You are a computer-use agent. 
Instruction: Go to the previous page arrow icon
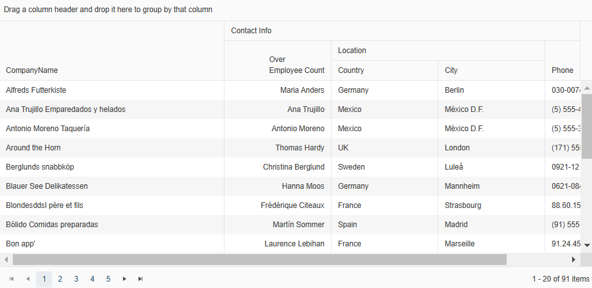point(28,279)
